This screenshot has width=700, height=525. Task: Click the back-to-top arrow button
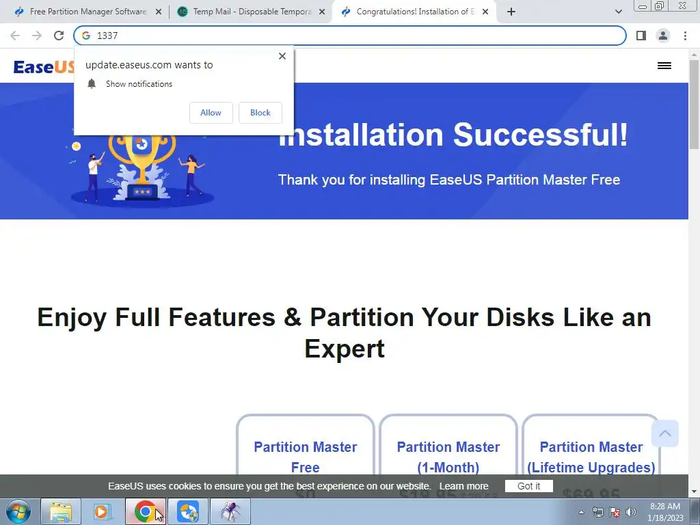pyautogui.click(x=664, y=433)
